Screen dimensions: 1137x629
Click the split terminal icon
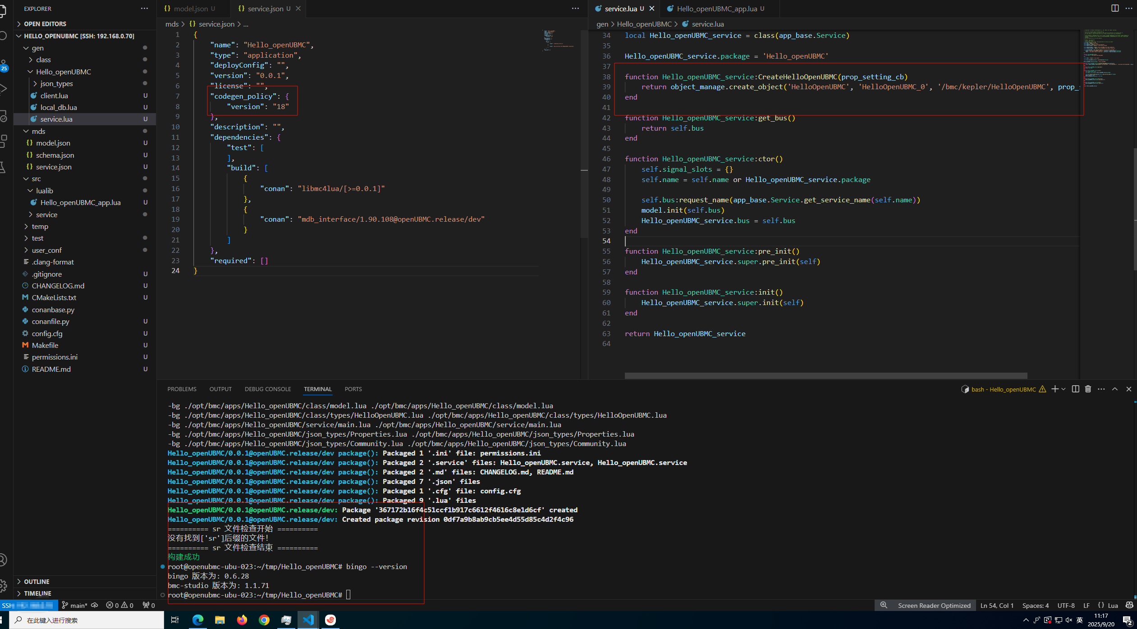(x=1075, y=389)
